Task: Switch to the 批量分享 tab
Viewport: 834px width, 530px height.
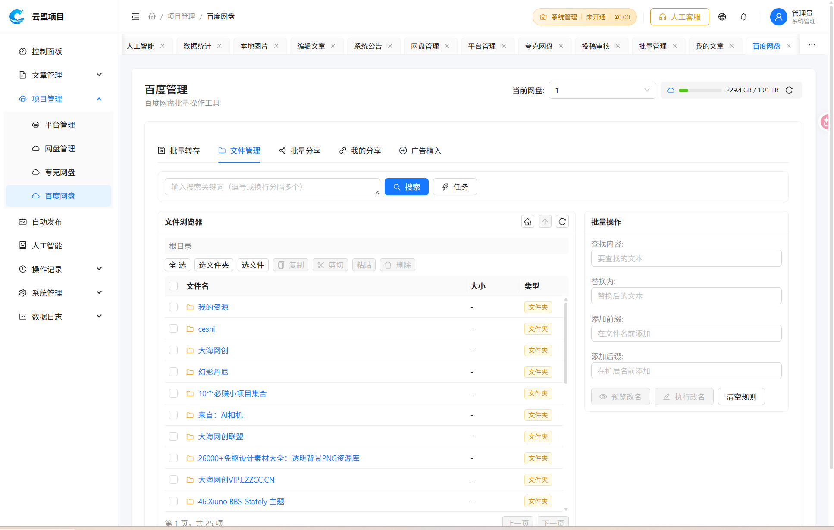Action: click(300, 151)
